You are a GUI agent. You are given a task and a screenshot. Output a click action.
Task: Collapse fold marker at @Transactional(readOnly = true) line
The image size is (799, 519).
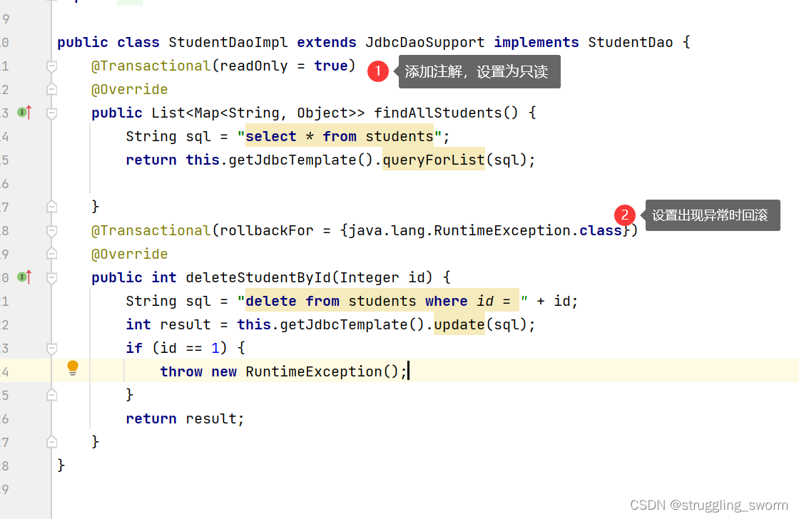(x=51, y=66)
